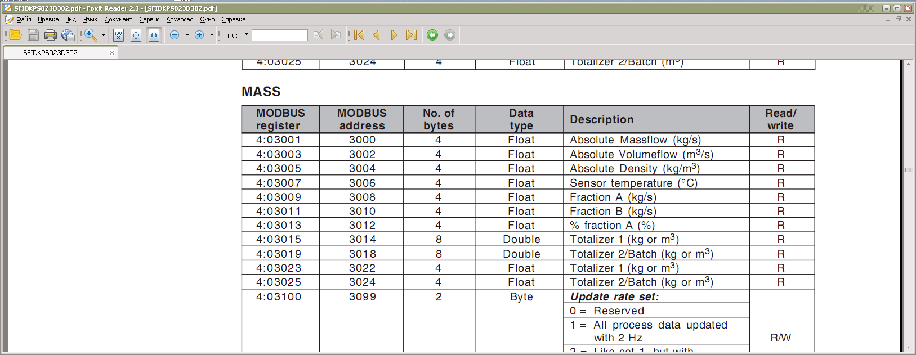Go to the first page
916x355 pixels.
[x=359, y=35]
